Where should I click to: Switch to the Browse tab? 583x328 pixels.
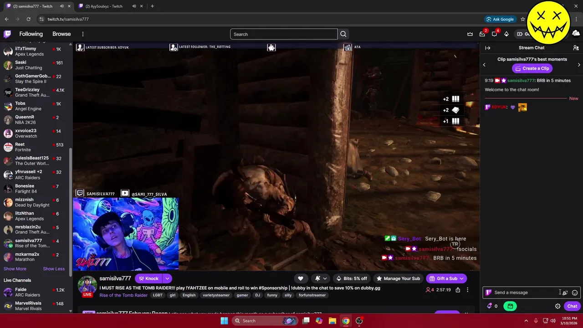(x=61, y=34)
